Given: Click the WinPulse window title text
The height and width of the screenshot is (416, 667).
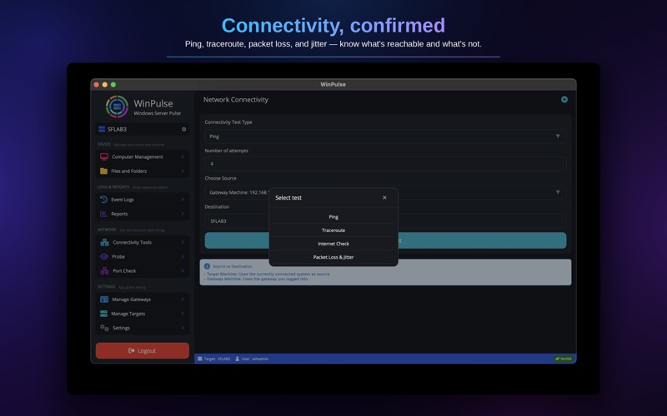Looking at the screenshot, I should pos(333,85).
